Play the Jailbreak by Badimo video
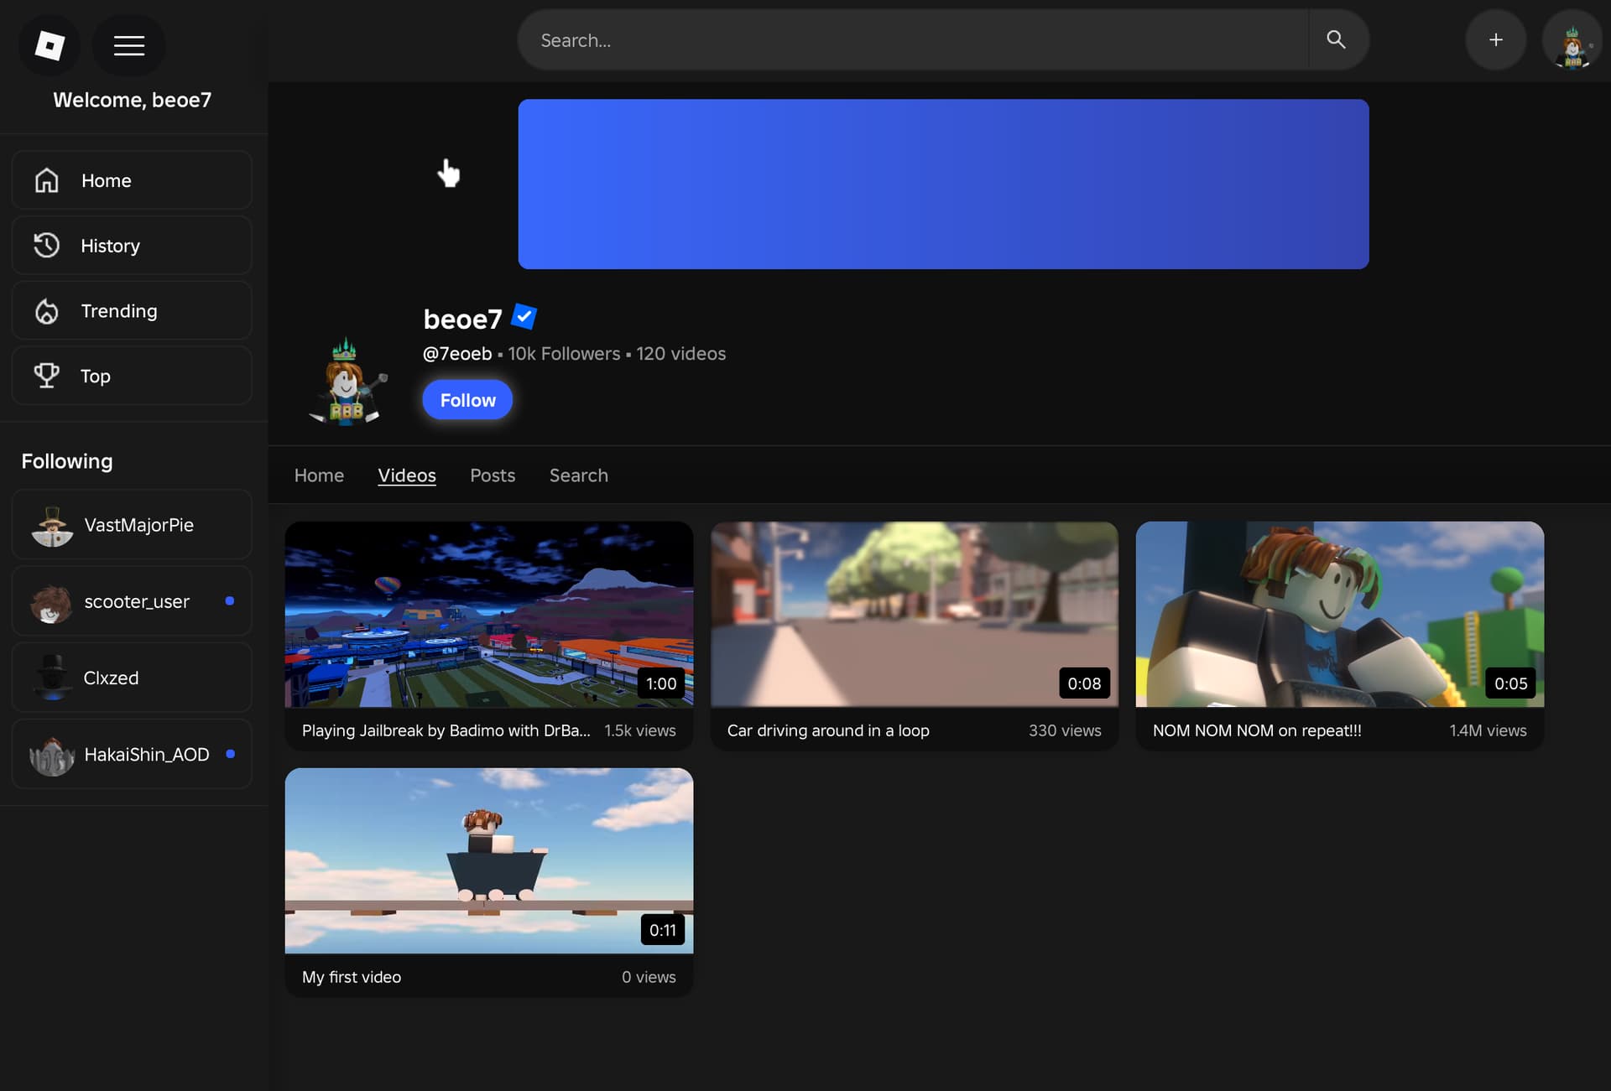Image resolution: width=1611 pixels, height=1091 pixels. [x=488, y=615]
